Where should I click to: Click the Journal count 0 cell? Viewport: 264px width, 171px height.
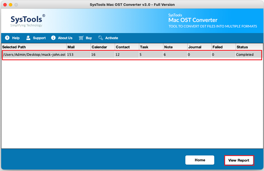(x=200, y=55)
